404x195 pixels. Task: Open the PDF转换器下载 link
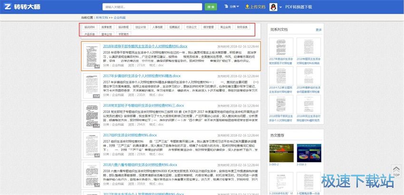298,7
